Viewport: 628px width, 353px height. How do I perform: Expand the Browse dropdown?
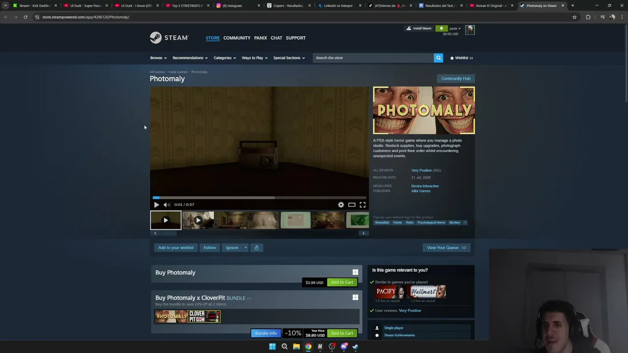[158, 58]
